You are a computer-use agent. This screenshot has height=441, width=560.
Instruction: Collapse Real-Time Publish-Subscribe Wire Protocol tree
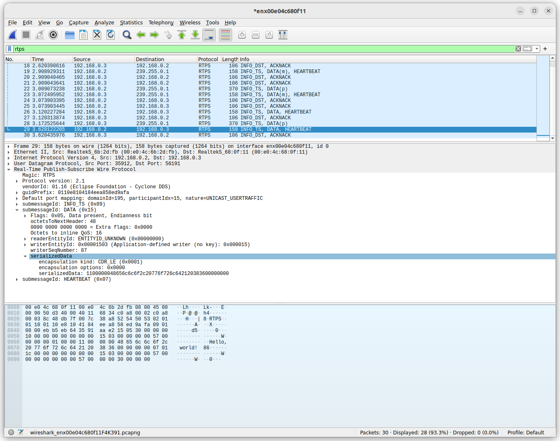pos(9,169)
